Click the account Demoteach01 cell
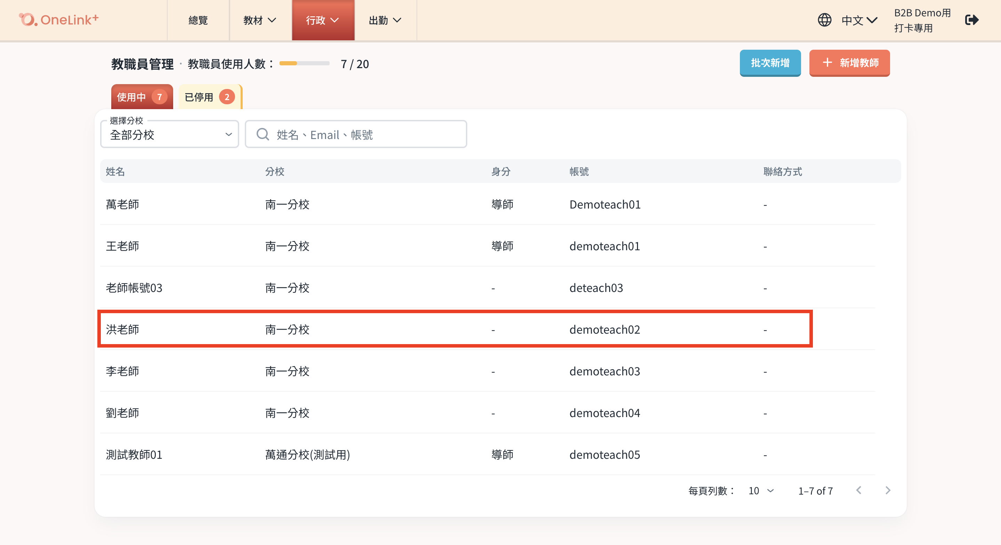 605,204
